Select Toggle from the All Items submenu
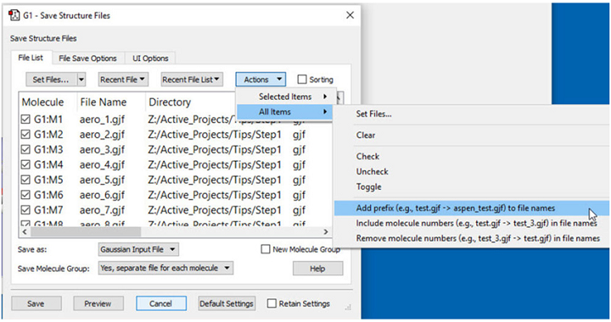This screenshot has height=322, width=611. pos(368,186)
